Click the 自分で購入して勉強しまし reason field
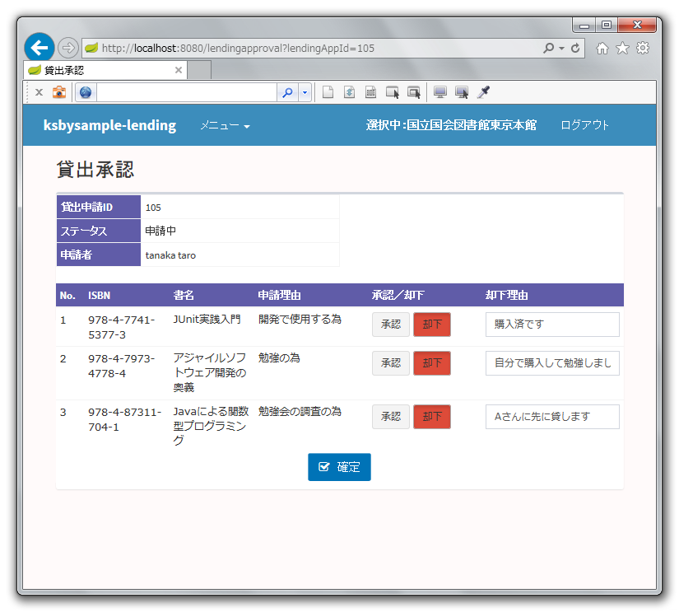 552,363
